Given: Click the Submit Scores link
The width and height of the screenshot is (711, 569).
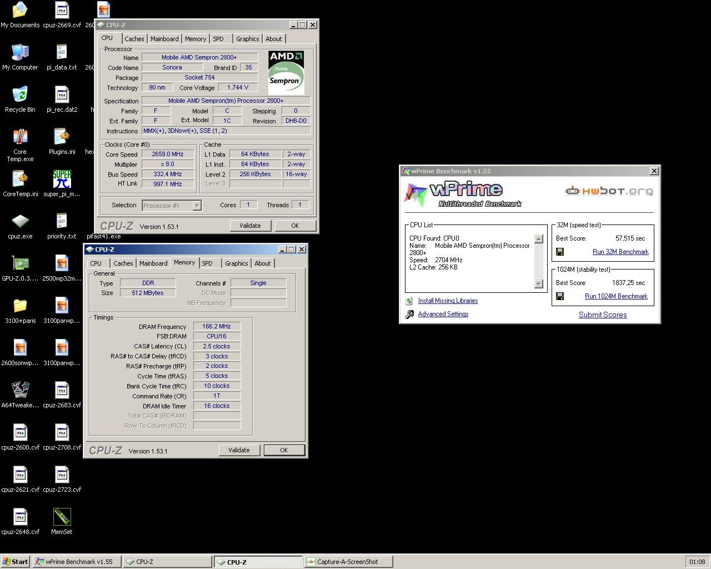Looking at the screenshot, I should pos(603,315).
